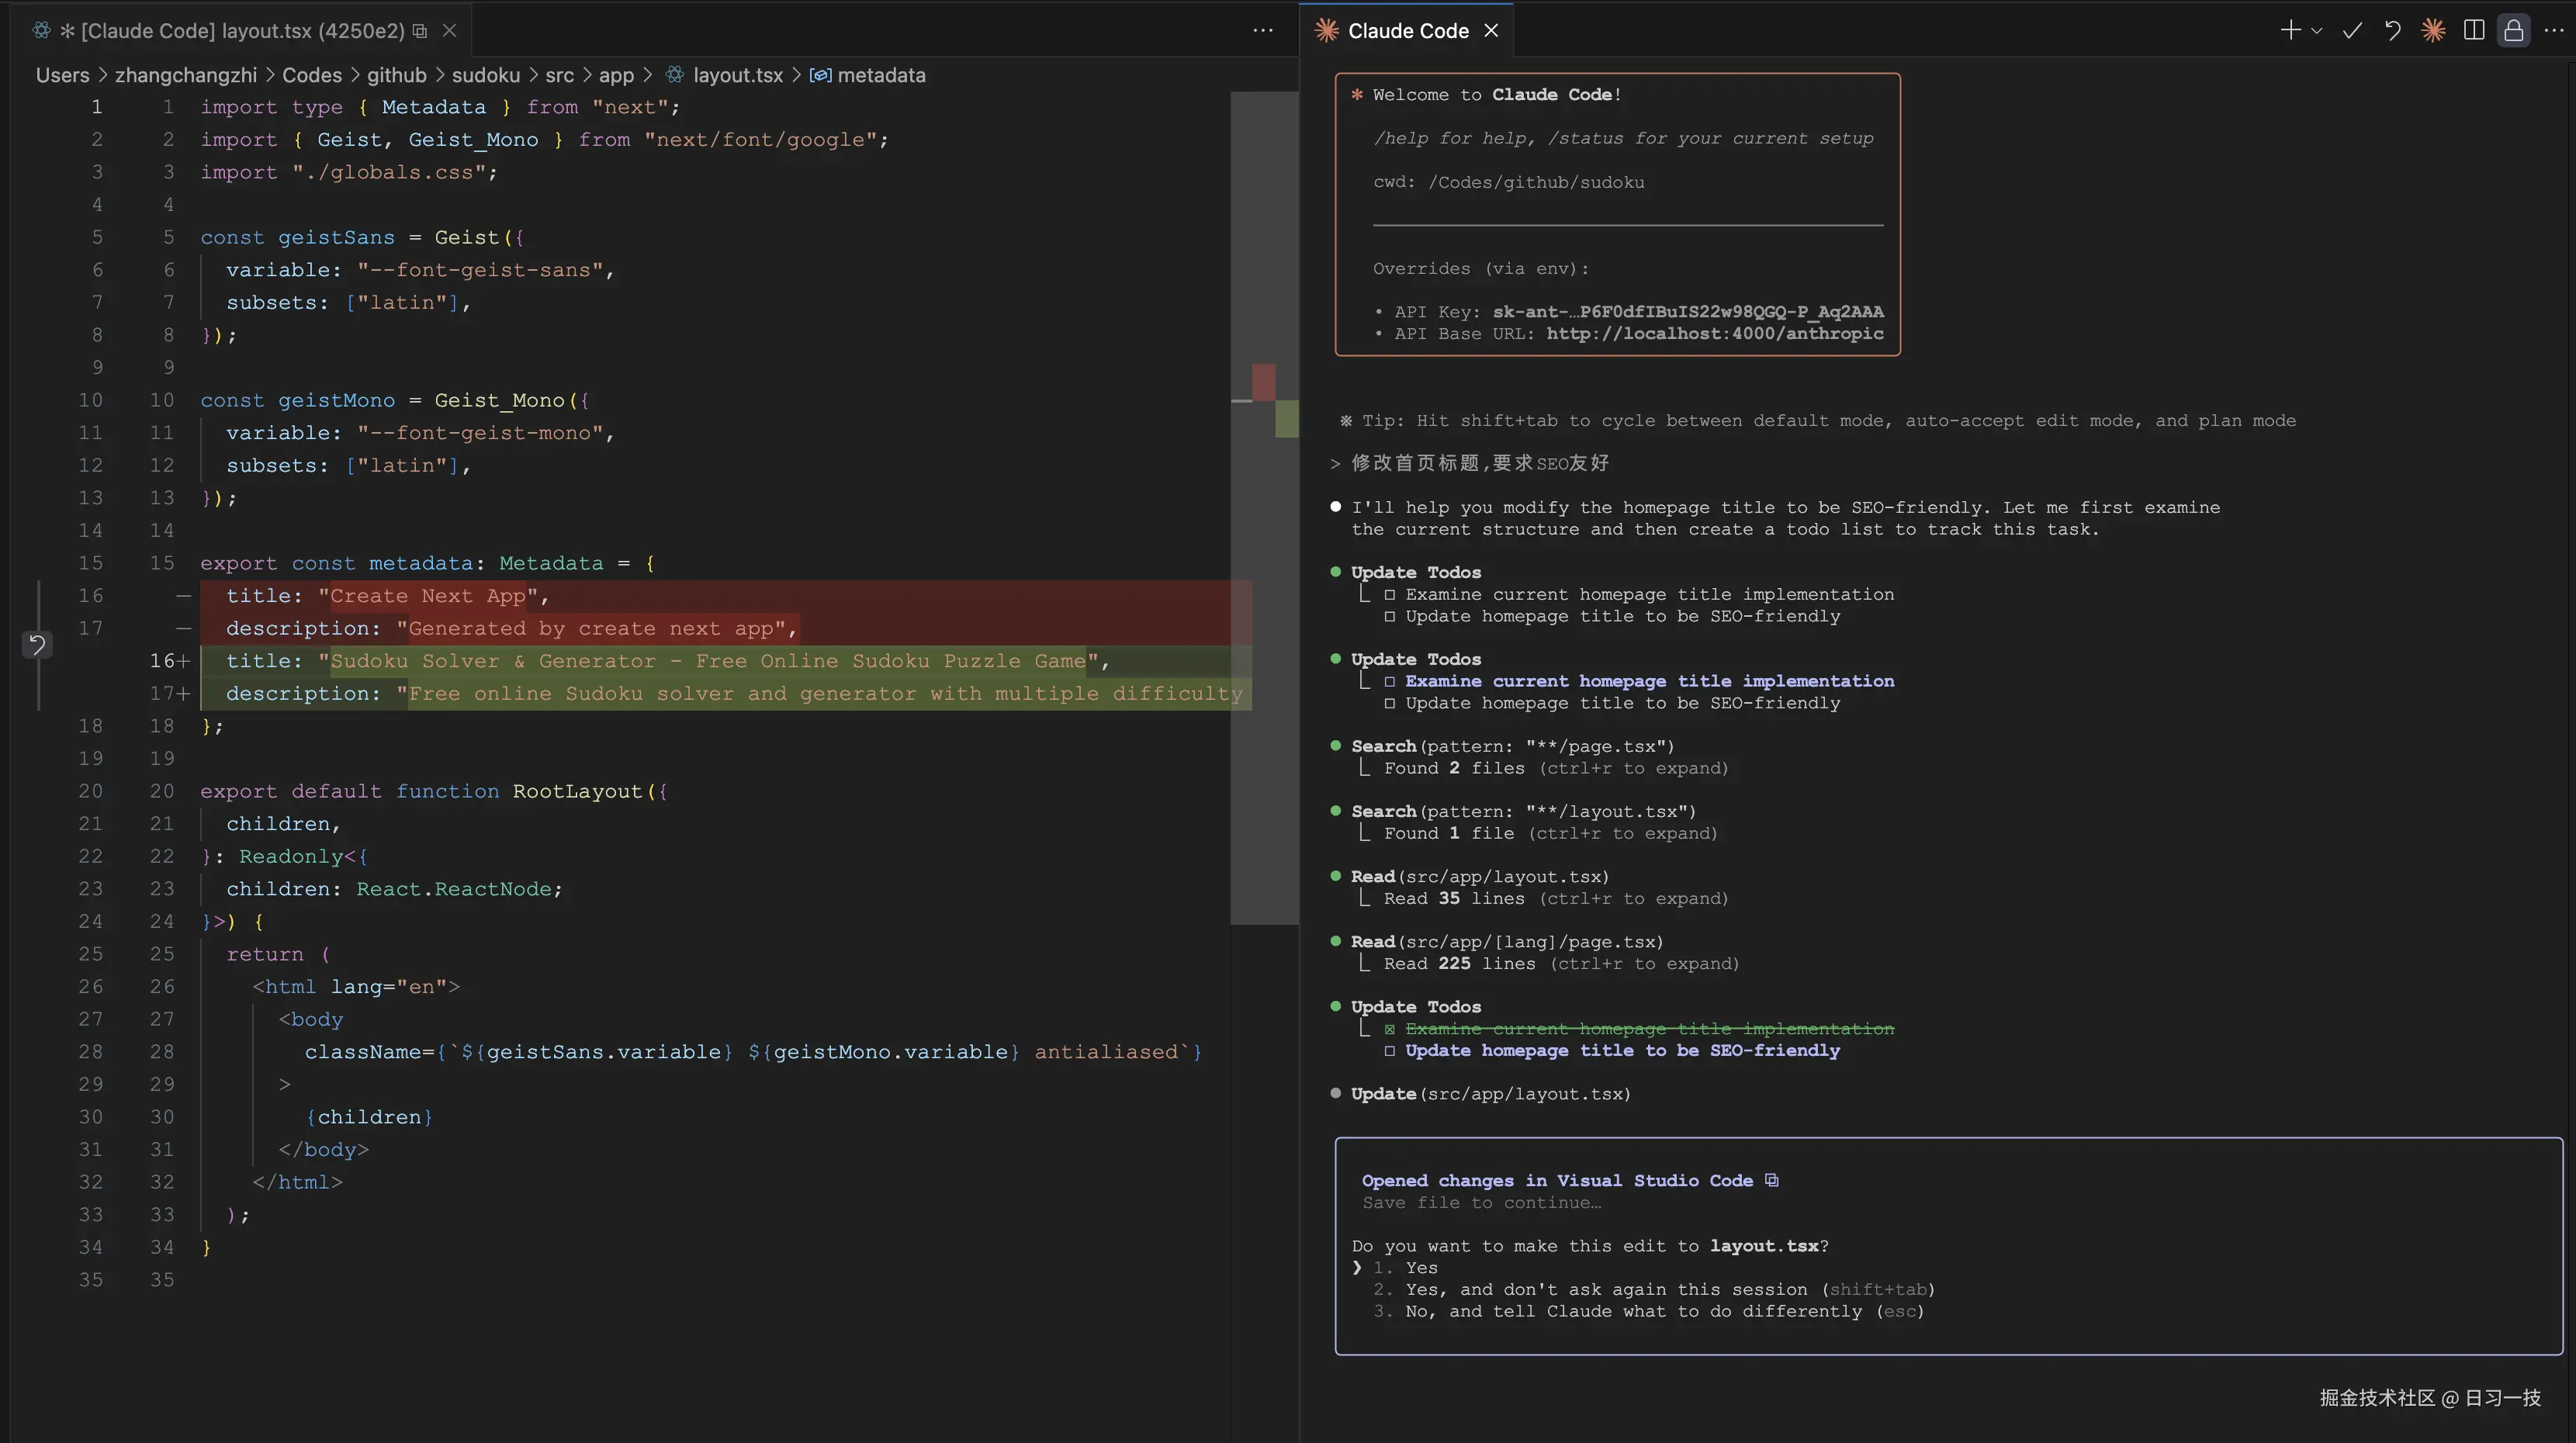Click the metadata symbol icon in the breadcrumb
This screenshot has width=2576, height=1443.
820,75
